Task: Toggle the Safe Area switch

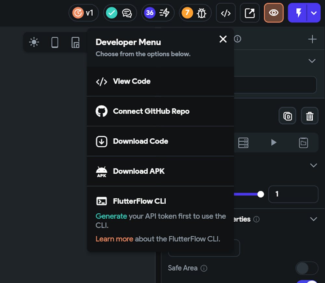Action: pyautogui.click(x=306, y=268)
